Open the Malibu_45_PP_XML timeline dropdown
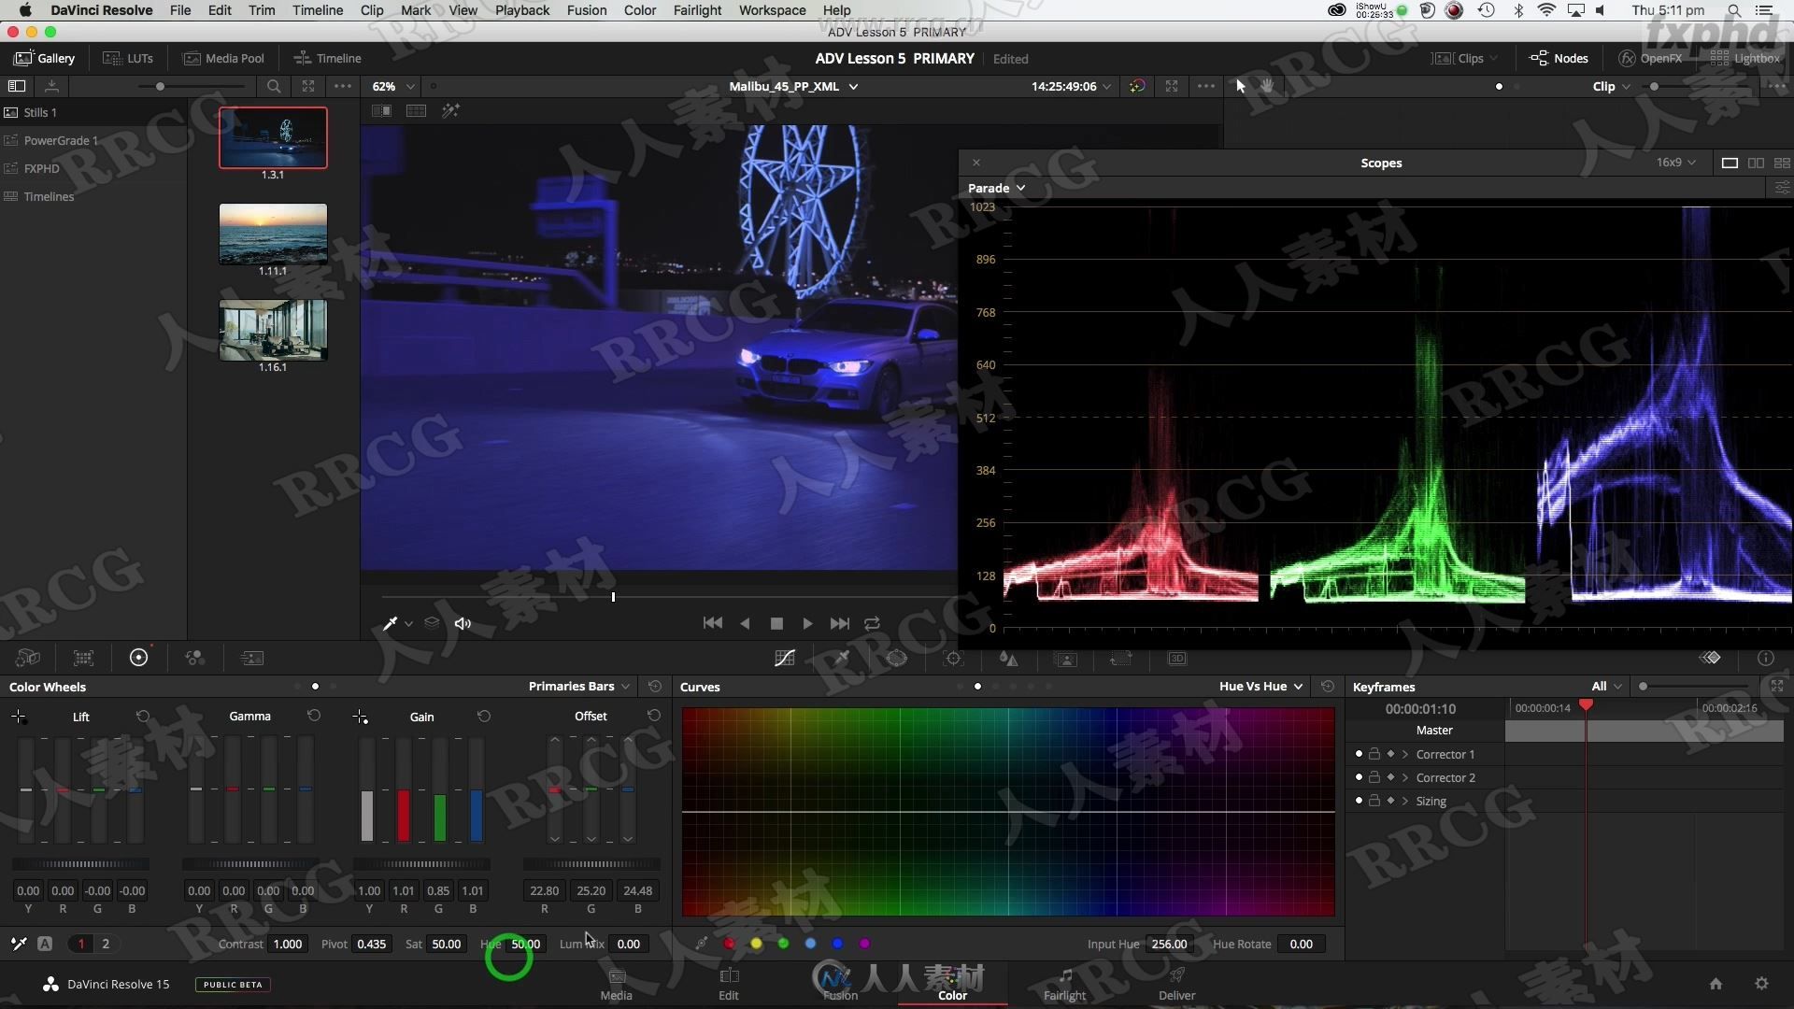 (x=793, y=86)
